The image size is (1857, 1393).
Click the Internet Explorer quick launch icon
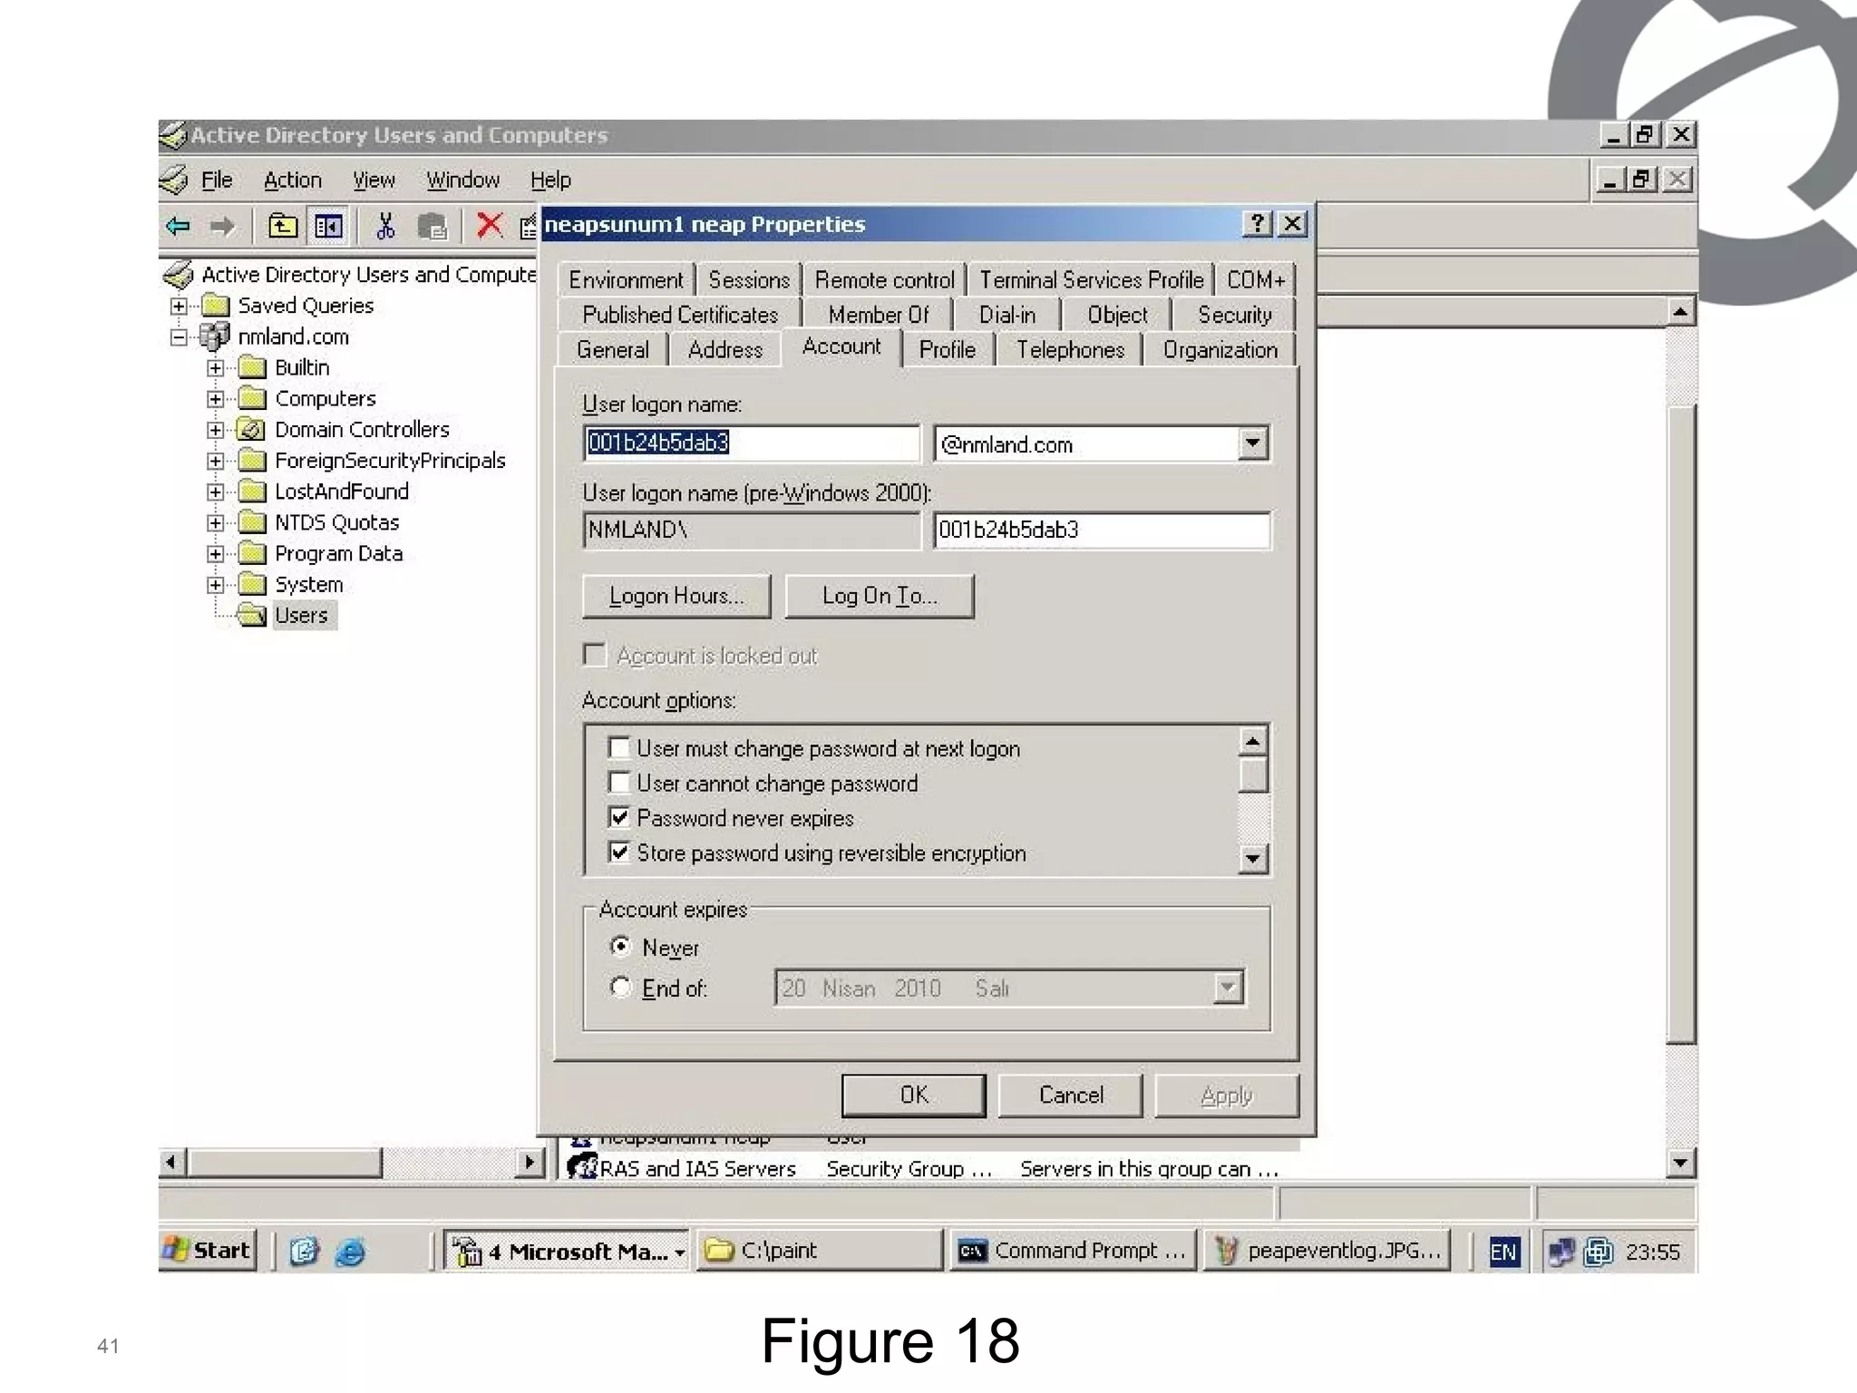pyautogui.click(x=350, y=1252)
